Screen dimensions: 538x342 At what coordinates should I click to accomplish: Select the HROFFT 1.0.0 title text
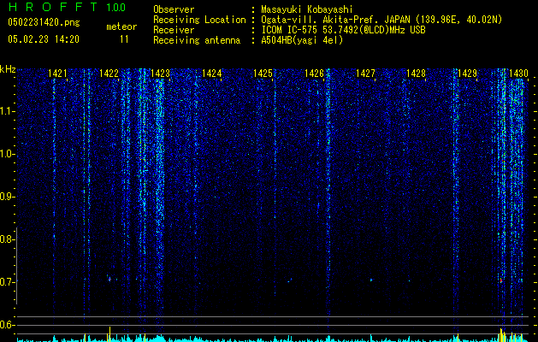[x=68, y=7]
